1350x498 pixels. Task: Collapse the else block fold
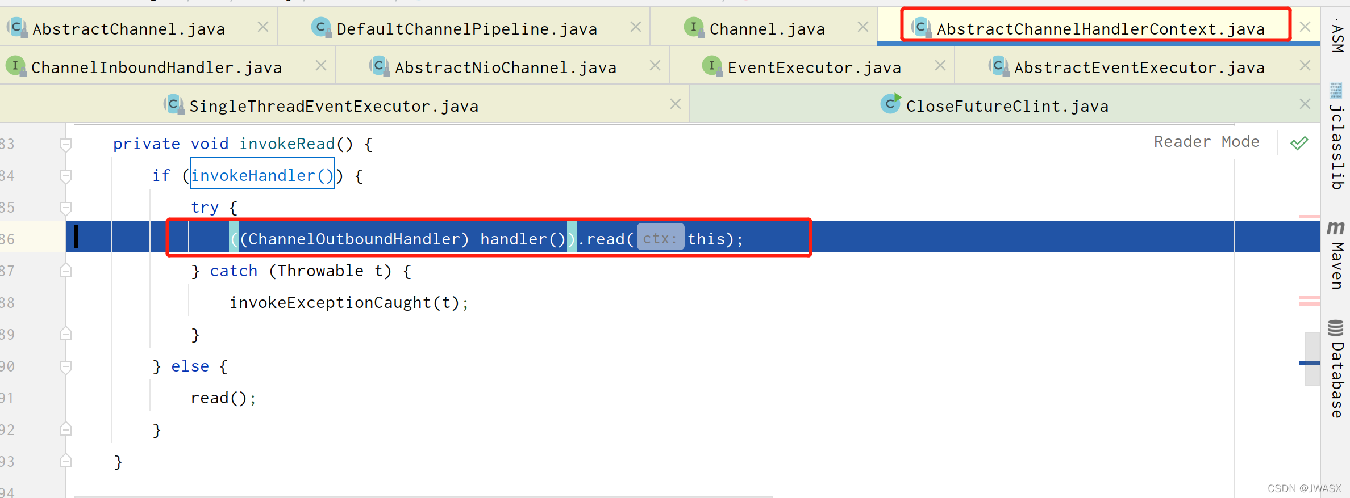pos(66,367)
